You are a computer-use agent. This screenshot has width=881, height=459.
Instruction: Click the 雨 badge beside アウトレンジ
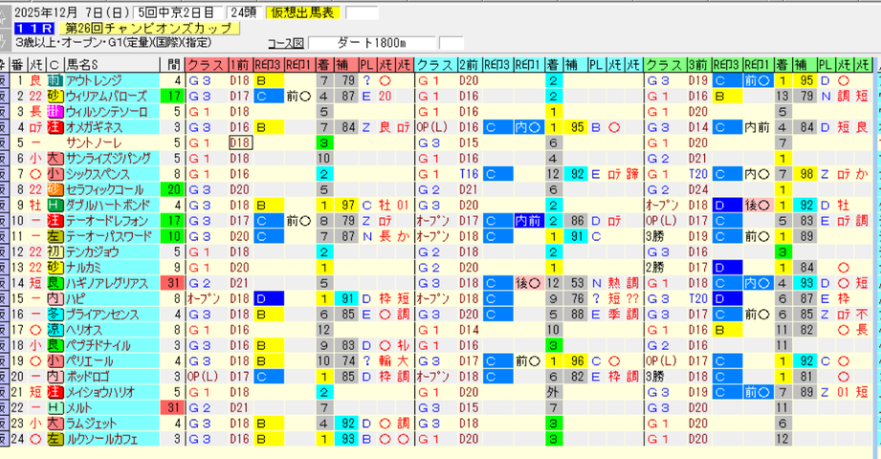(55, 80)
